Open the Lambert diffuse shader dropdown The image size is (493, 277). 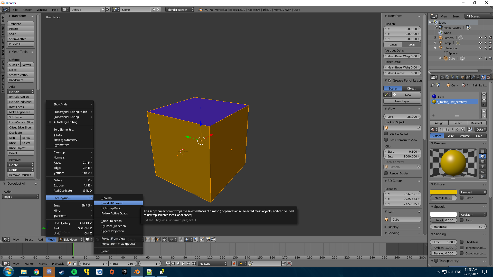473,192
